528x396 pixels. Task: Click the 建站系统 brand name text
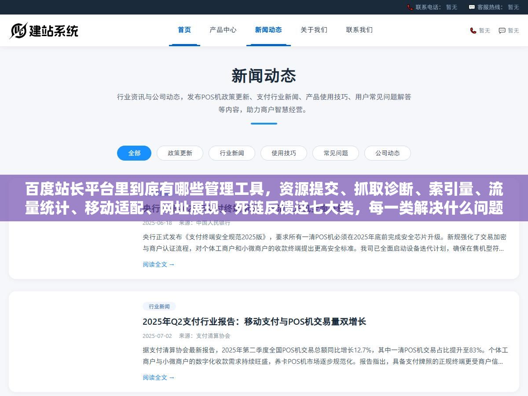pos(54,31)
